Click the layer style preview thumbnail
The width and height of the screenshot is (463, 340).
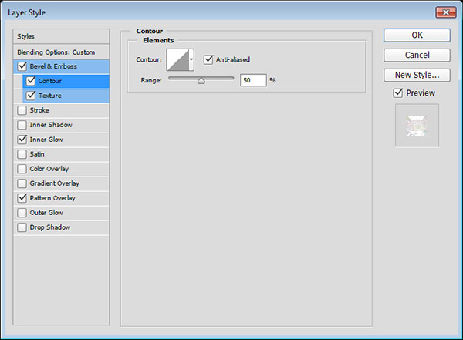[417, 126]
